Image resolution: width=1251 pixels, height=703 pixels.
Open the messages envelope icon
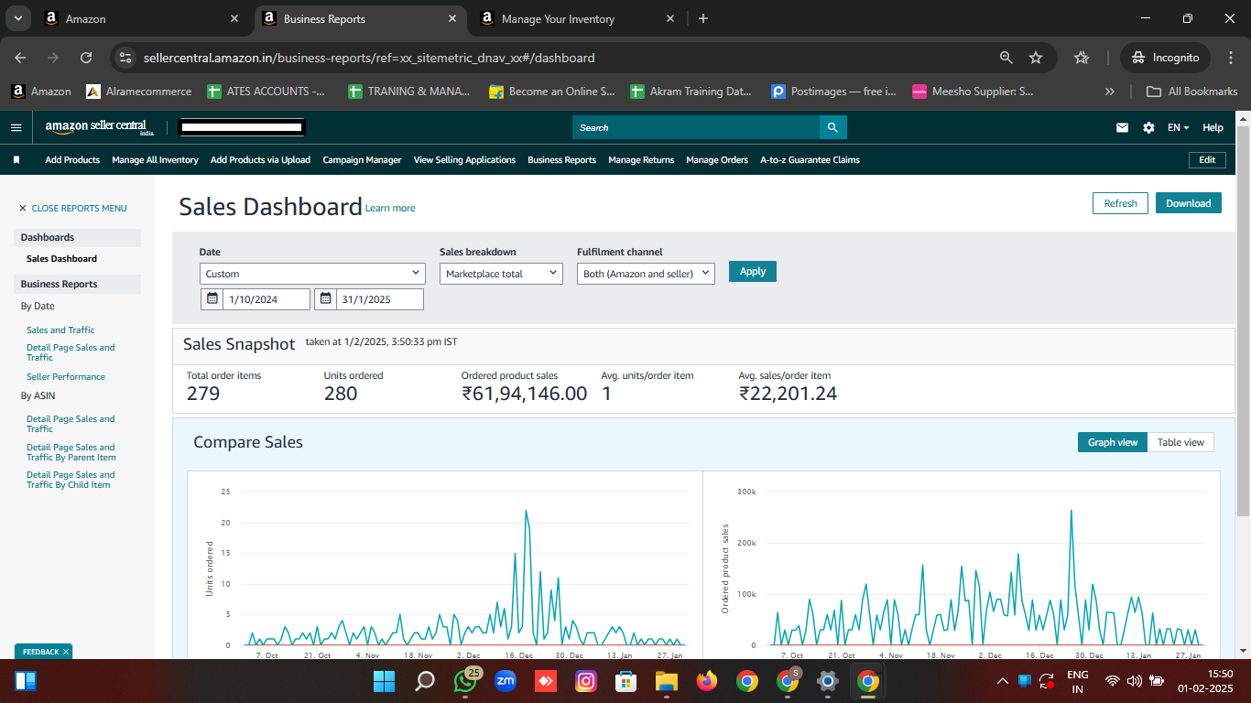[x=1122, y=128]
